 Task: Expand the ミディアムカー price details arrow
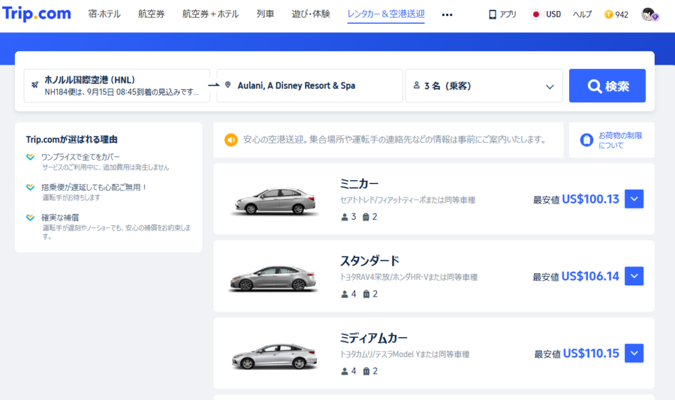point(634,353)
